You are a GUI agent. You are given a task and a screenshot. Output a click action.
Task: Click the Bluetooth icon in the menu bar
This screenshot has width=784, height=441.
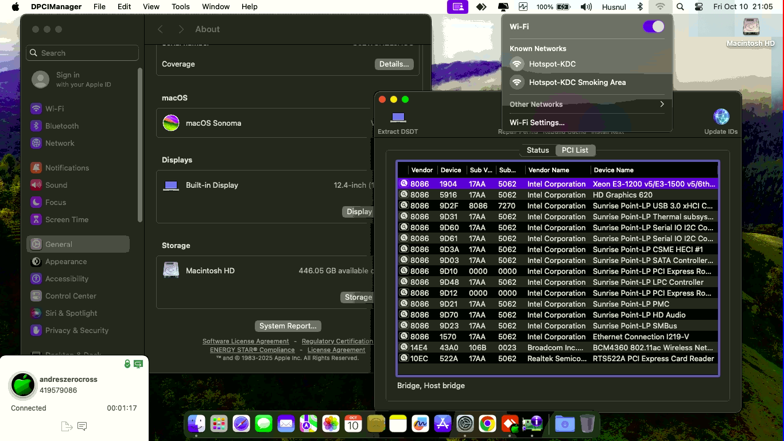[641, 7]
